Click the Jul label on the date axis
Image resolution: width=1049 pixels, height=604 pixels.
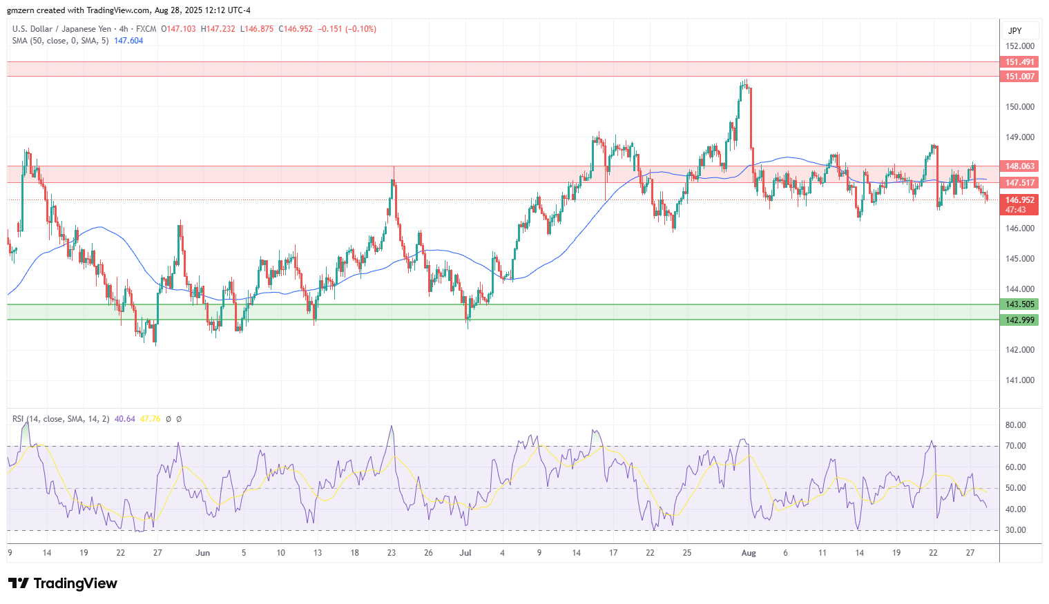tap(465, 553)
